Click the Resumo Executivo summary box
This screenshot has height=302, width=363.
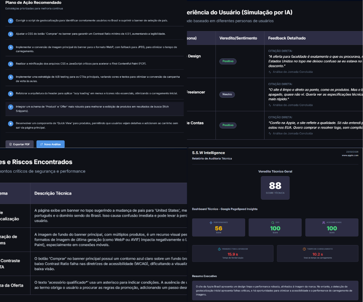[275, 290]
